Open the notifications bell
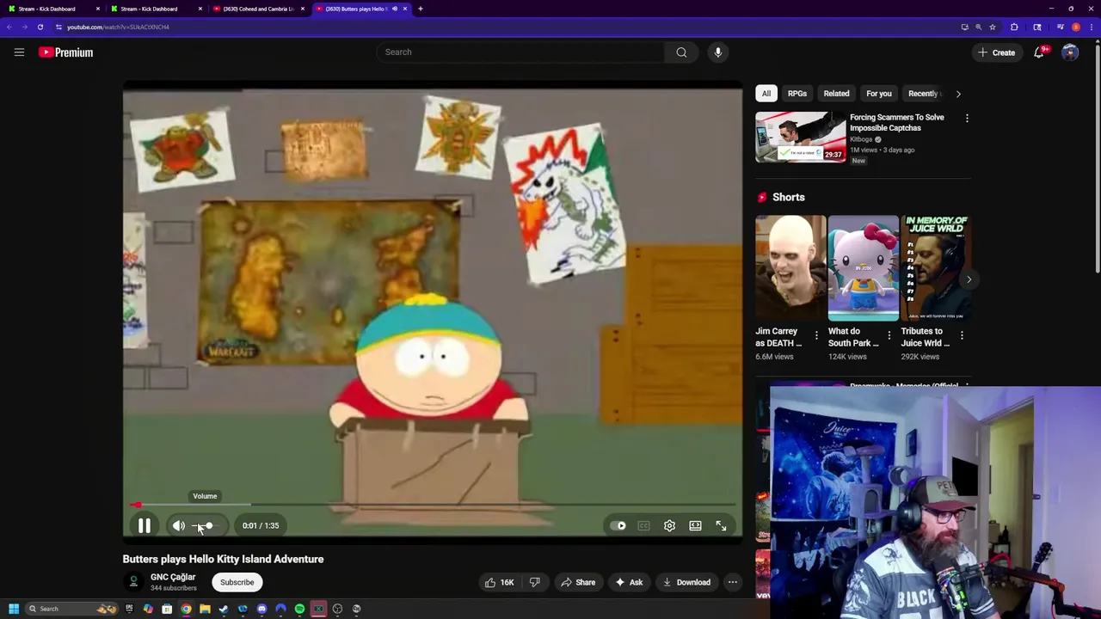This screenshot has height=619, width=1101. tap(1039, 52)
